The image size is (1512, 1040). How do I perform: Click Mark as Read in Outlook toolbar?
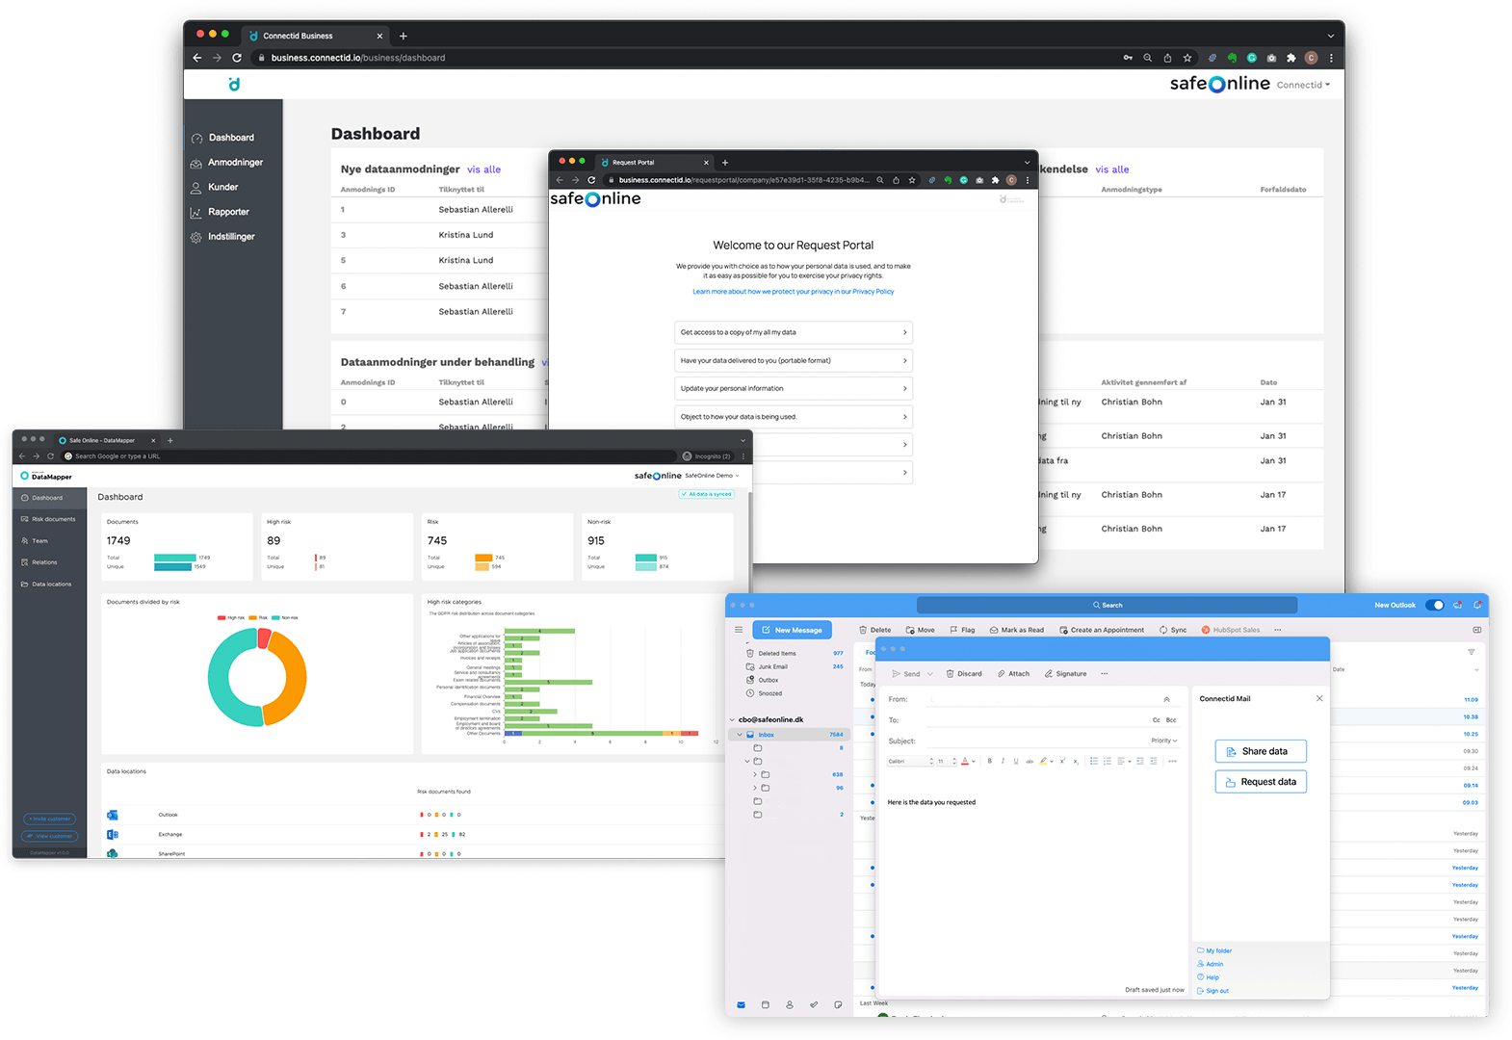coord(1016,630)
